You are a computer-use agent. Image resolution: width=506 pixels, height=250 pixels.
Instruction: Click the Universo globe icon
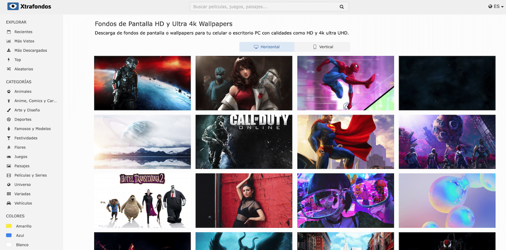(9, 185)
